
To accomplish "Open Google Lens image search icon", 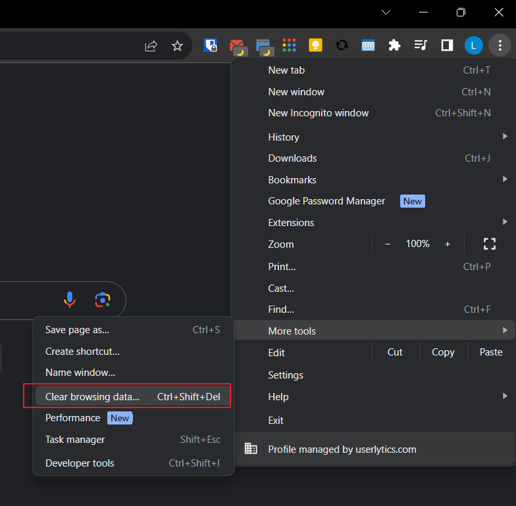I will point(102,300).
